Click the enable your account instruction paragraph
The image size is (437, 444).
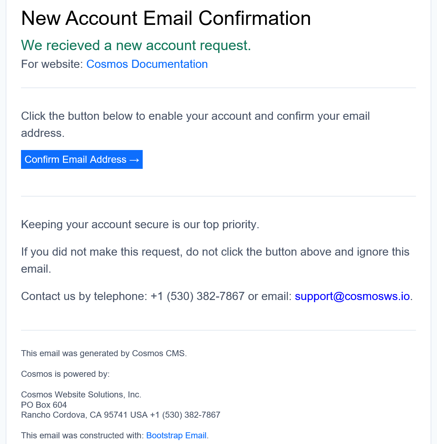(x=195, y=124)
